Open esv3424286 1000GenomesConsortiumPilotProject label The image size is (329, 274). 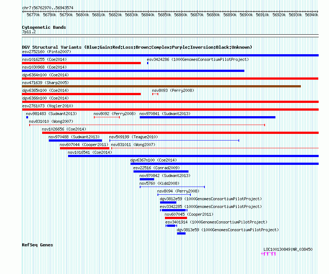point(198,59)
